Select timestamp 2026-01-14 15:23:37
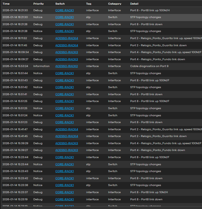Screen dimensions: 202x209 point(15,192)
